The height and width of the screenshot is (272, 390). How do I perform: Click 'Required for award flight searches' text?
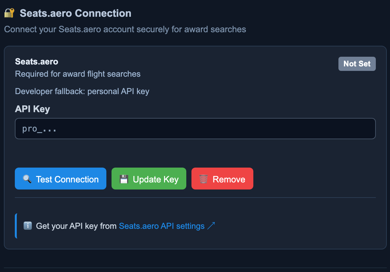[78, 74]
